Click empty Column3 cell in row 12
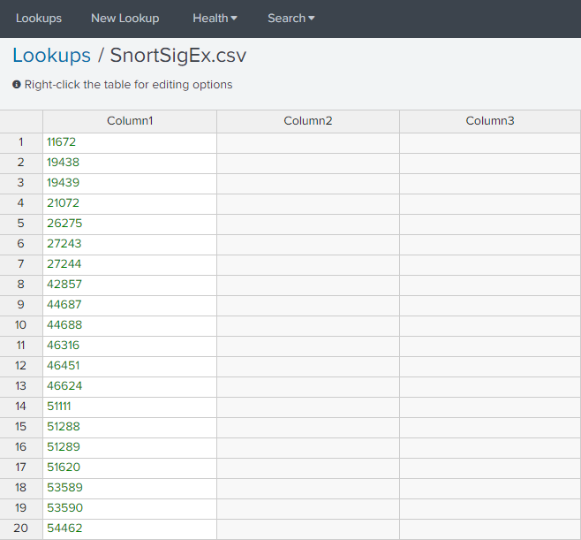This screenshot has height=540, width=581. click(x=490, y=367)
